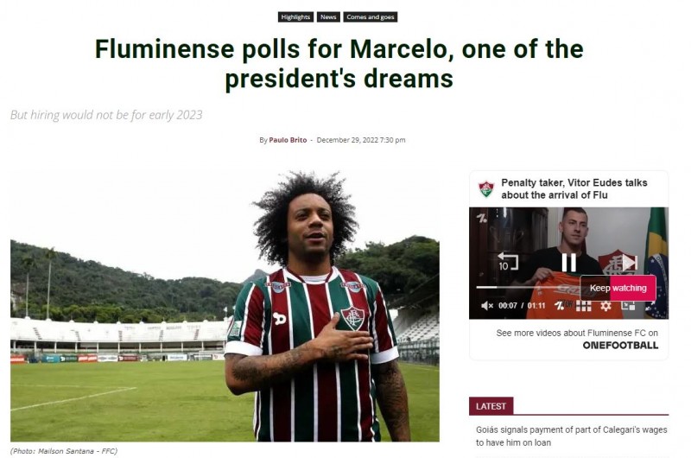Pause the Vitor Eudes video
The height and width of the screenshot is (458, 691).
tap(568, 263)
